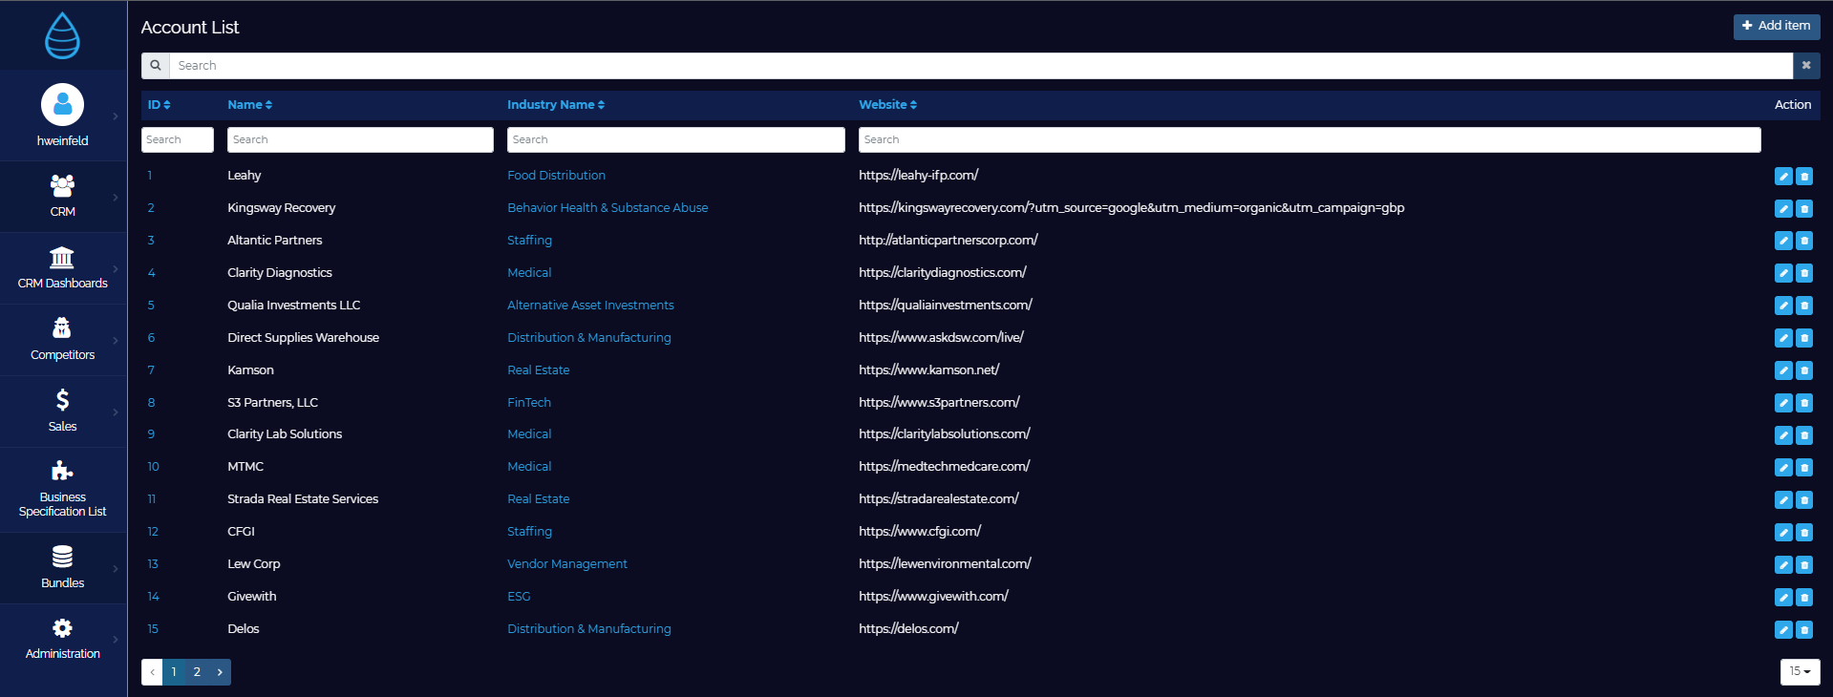
Task: Focus the main Search field
Action: 981,66
